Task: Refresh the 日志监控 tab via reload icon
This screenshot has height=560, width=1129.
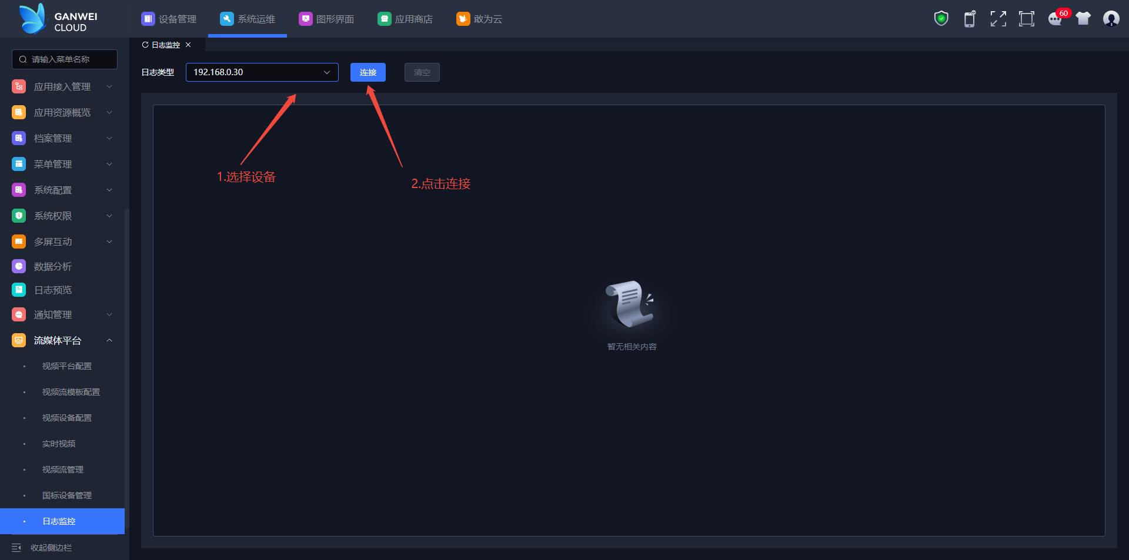Action: click(145, 45)
